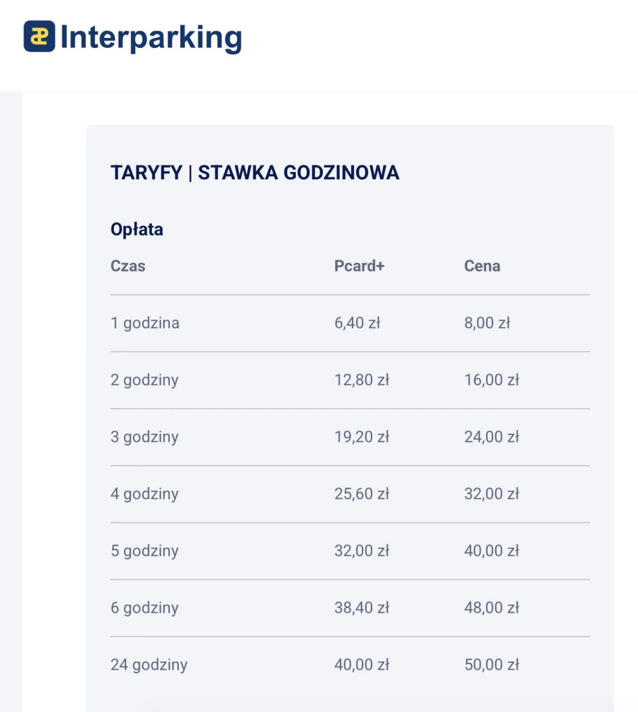The height and width of the screenshot is (712, 638).
Task: Click the 48,00 zł price
Action: click(492, 608)
